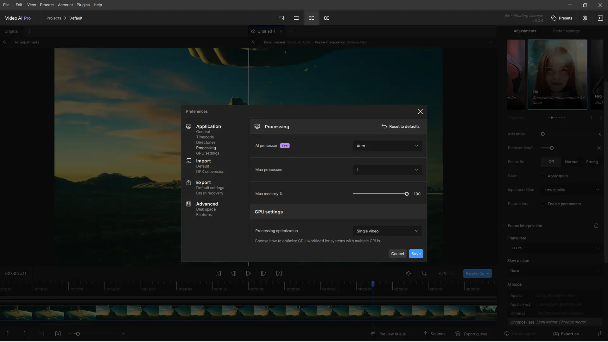Set Focus fix to Strong

tap(592, 162)
